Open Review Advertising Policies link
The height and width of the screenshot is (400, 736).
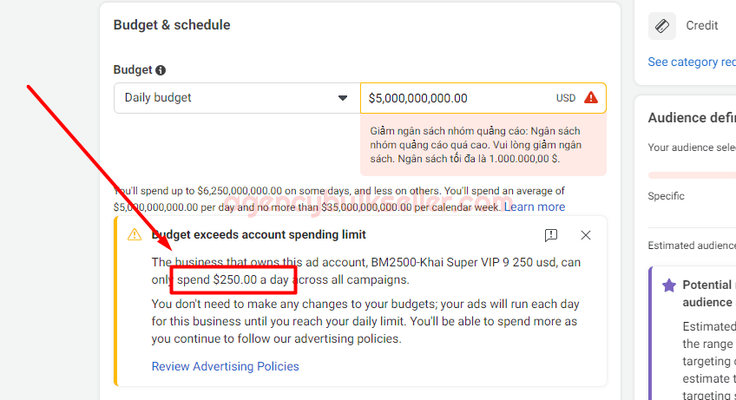(225, 366)
